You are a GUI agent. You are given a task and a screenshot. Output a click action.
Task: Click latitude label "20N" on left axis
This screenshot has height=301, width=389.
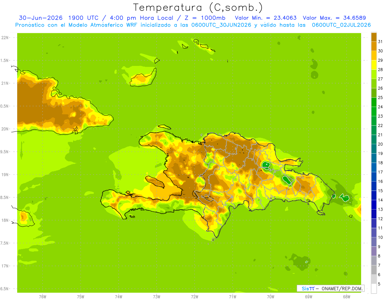click(5, 129)
